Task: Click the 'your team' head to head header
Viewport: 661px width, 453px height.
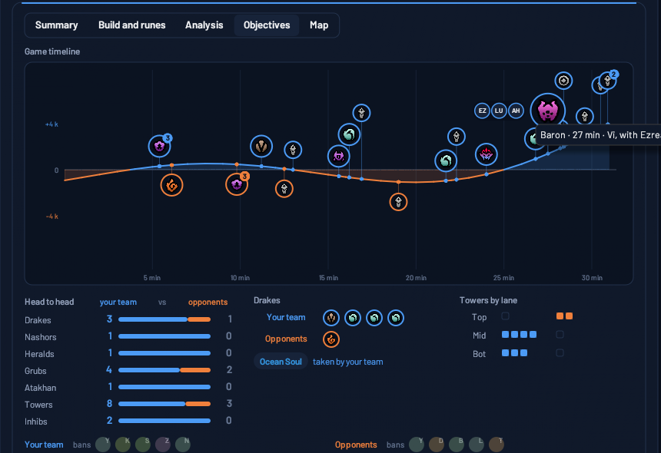Action: [118, 303]
